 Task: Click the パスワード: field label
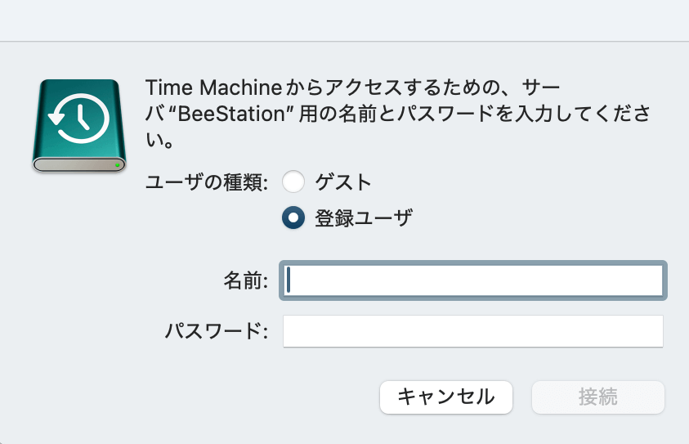click(x=217, y=331)
